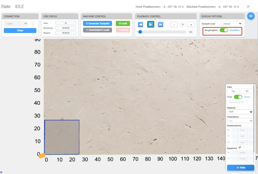Decrease playback speed with minus button

tap(174, 24)
